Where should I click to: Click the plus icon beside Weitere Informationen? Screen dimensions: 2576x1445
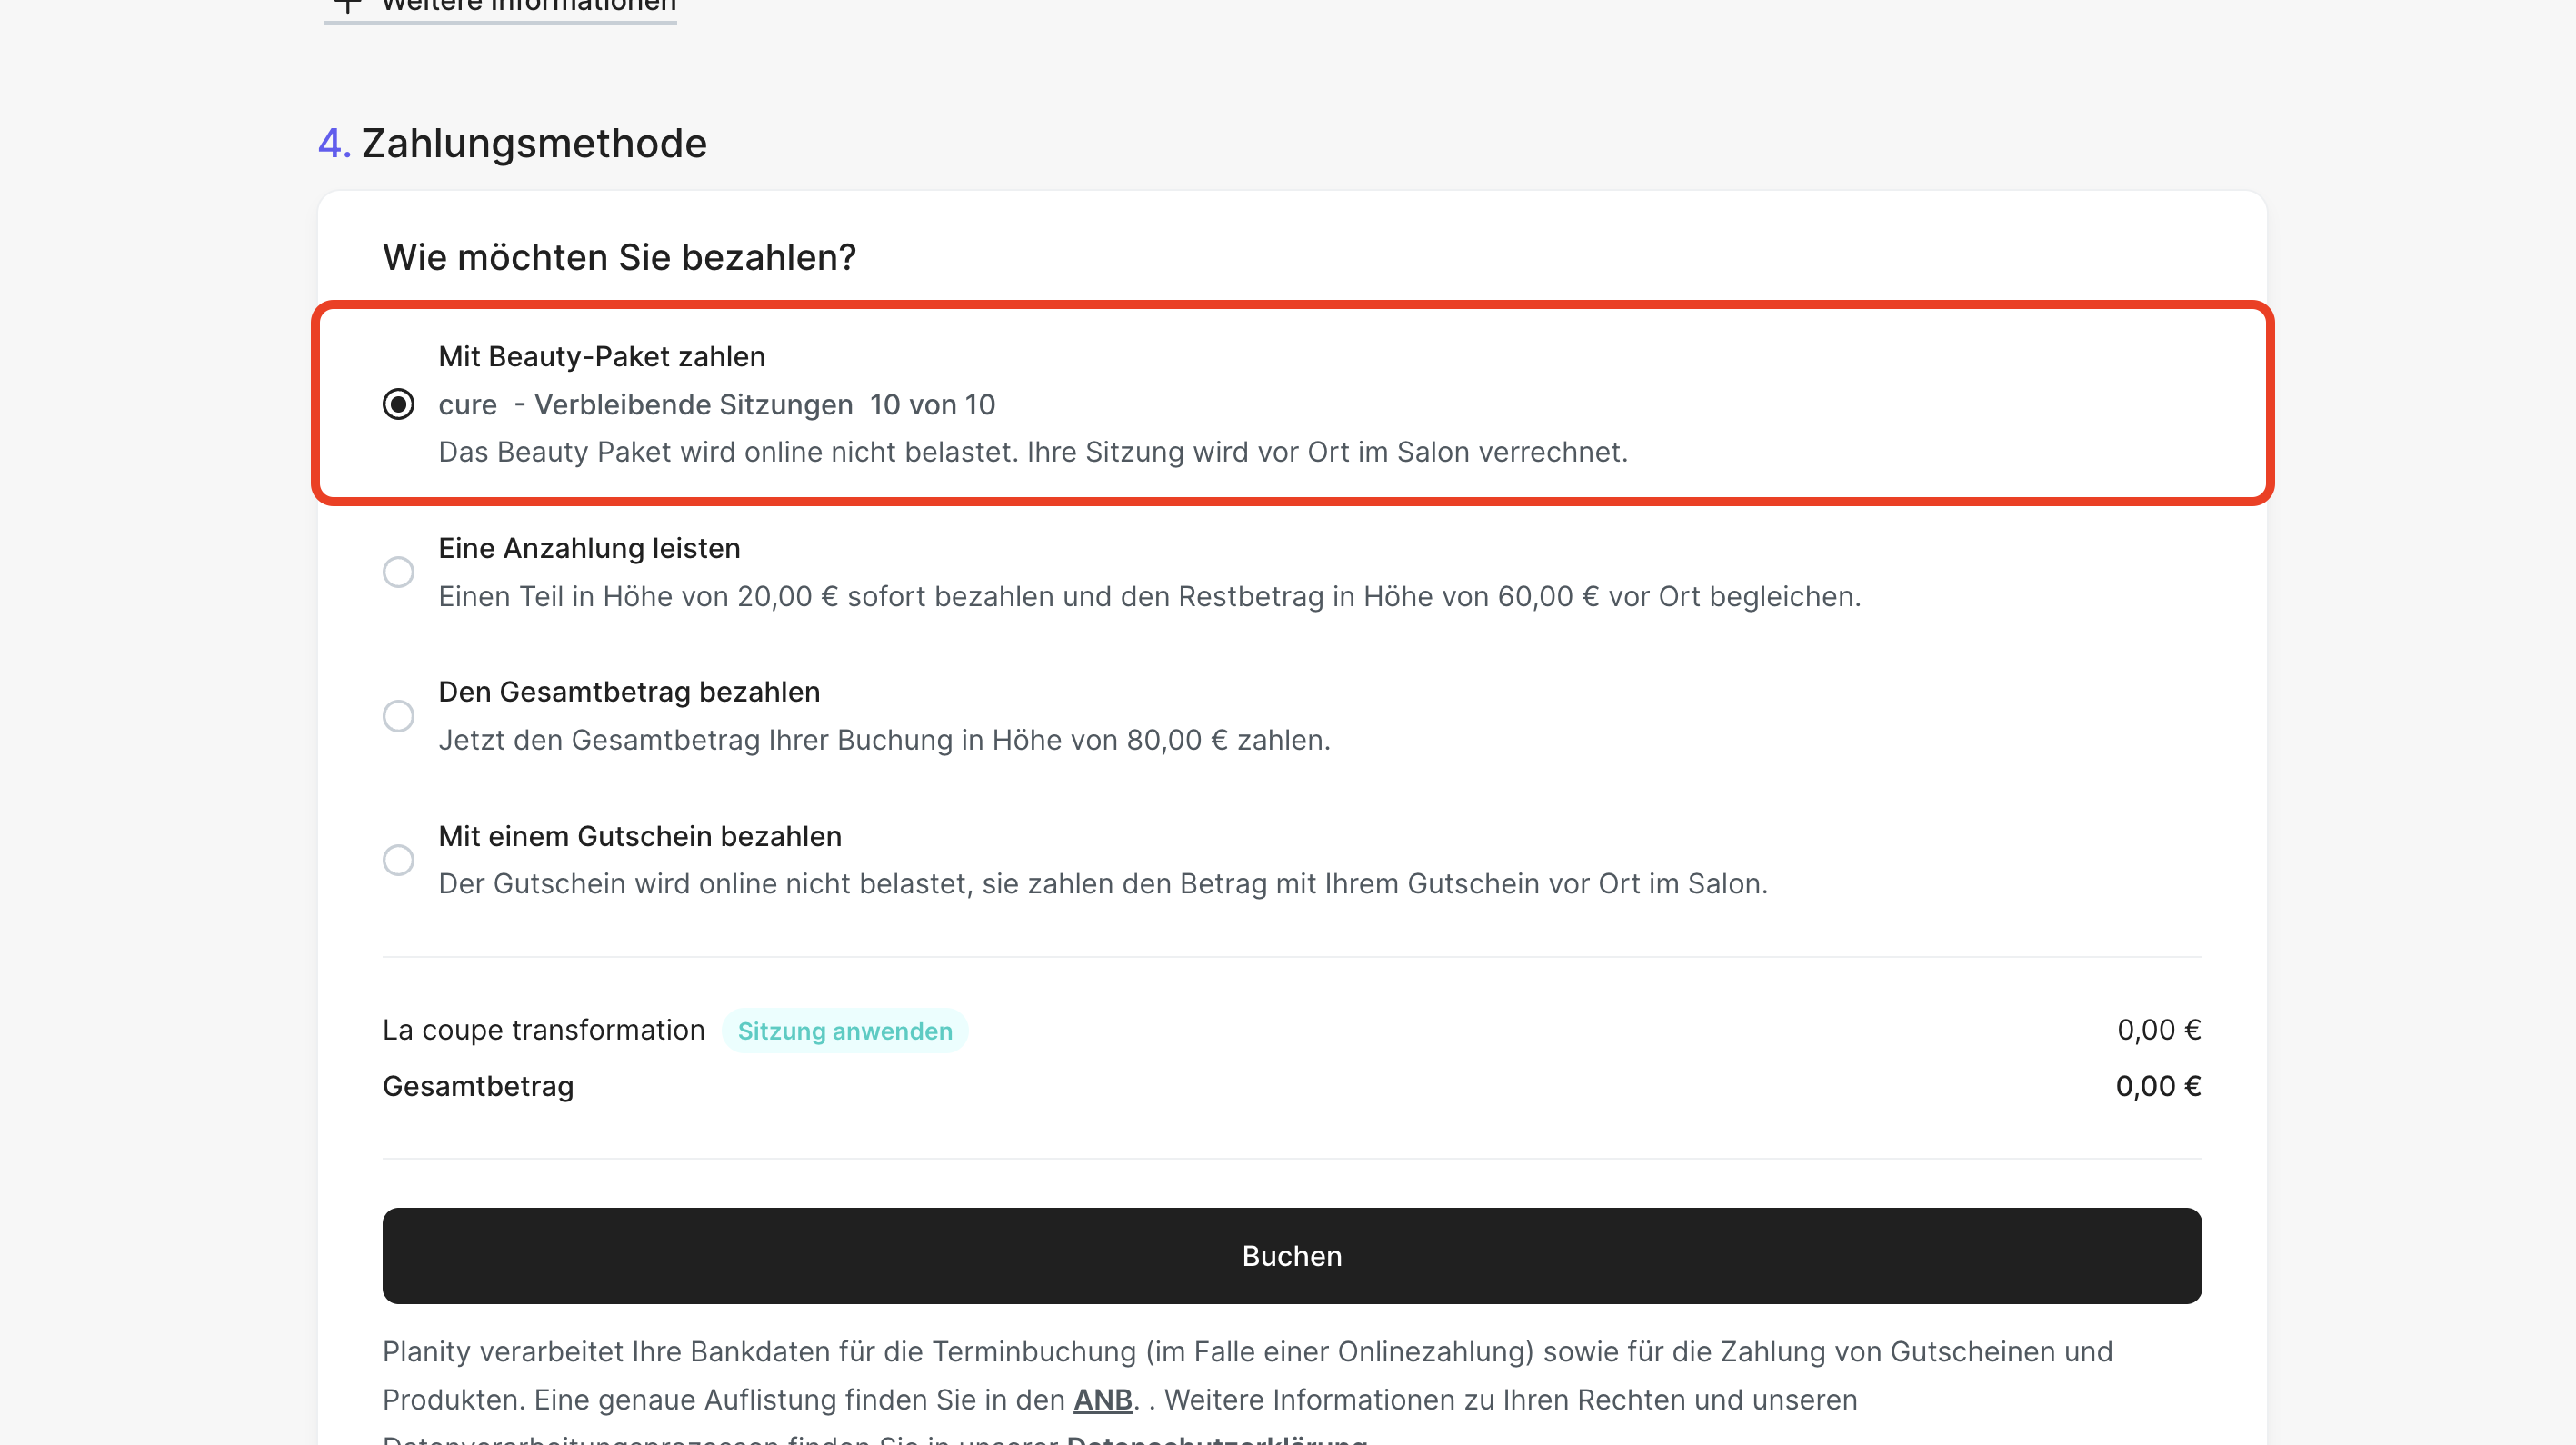tap(347, 5)
